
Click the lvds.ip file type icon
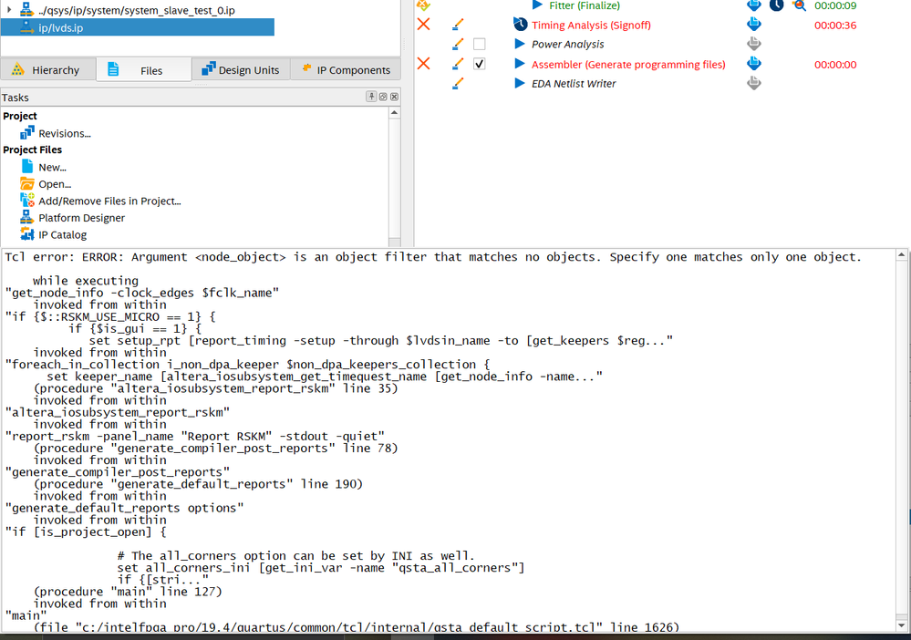pos(26,27)
